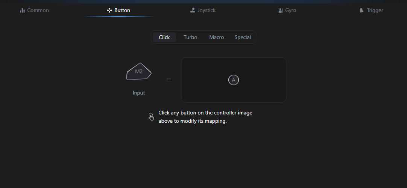Open the Trigger tab
The image size is (407, 188).
point(375,11)
